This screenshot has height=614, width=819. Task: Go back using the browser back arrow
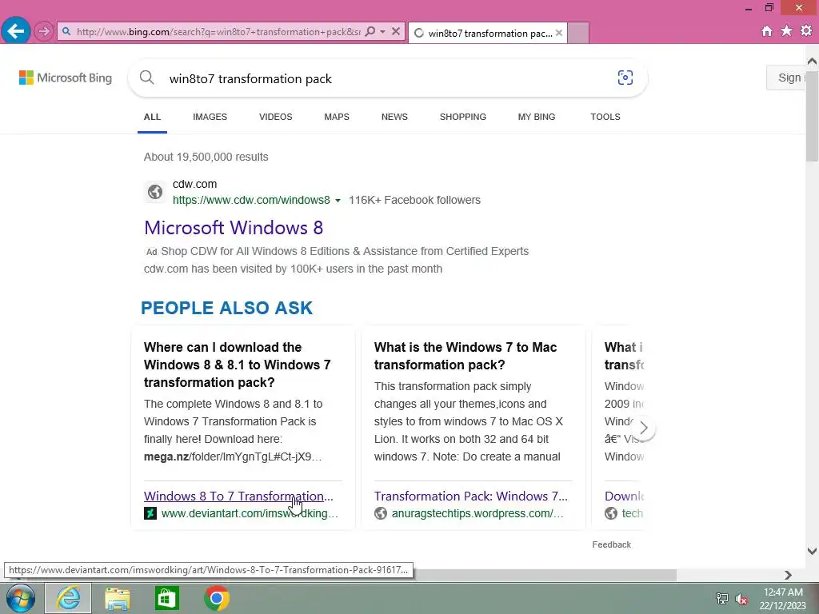point(16,31)
